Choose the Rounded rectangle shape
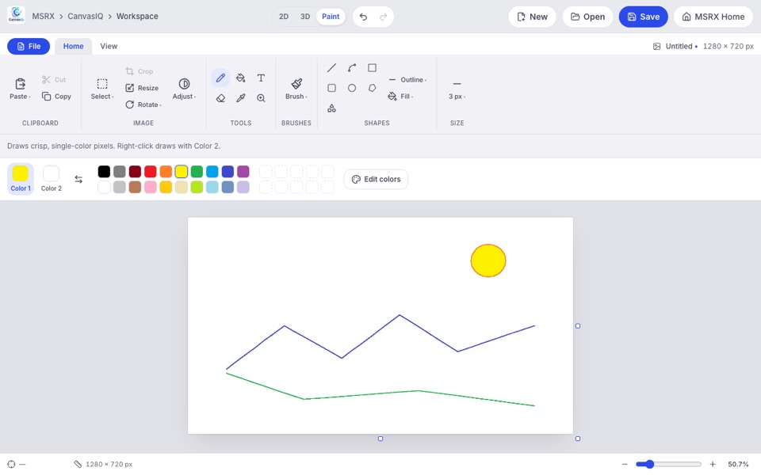Image resolution: width=761 pixels, height=475 pixels. [331, 88]
